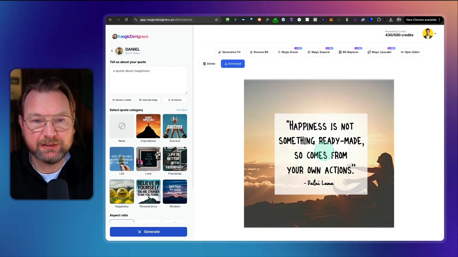Click the Random content button
The height and width of the screenshot is (257, 458).
(x=122, y=100)
